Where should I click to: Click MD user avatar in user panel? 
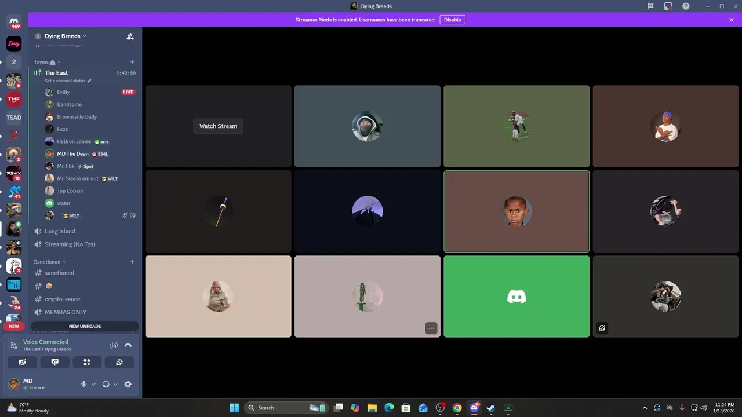[13, 384]
